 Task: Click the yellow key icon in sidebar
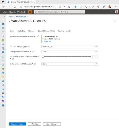3,77
